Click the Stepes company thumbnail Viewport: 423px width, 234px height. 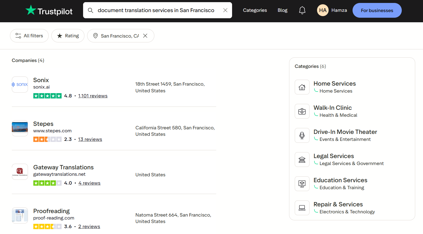coord(20,128)
